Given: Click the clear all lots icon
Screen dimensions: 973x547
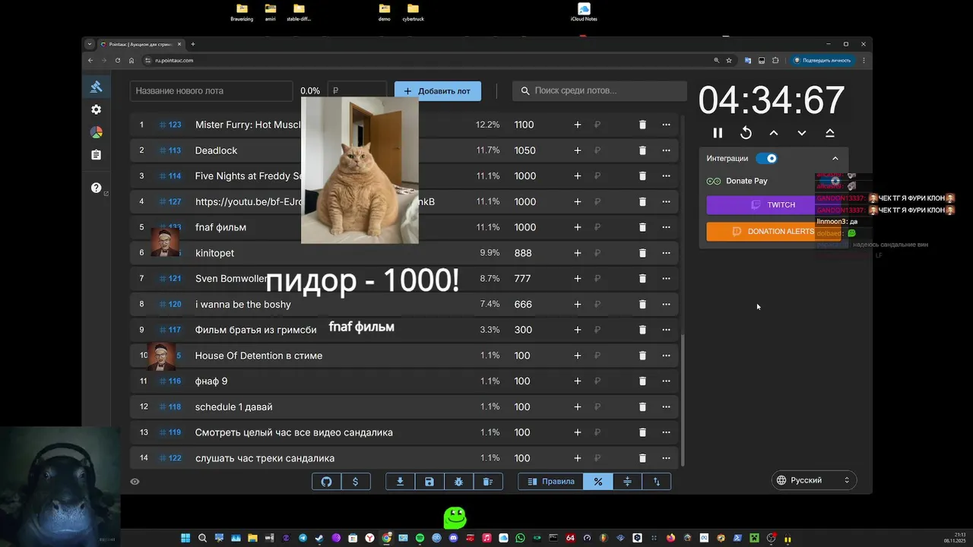Looking at the screenshot, I should pos(488,482).
